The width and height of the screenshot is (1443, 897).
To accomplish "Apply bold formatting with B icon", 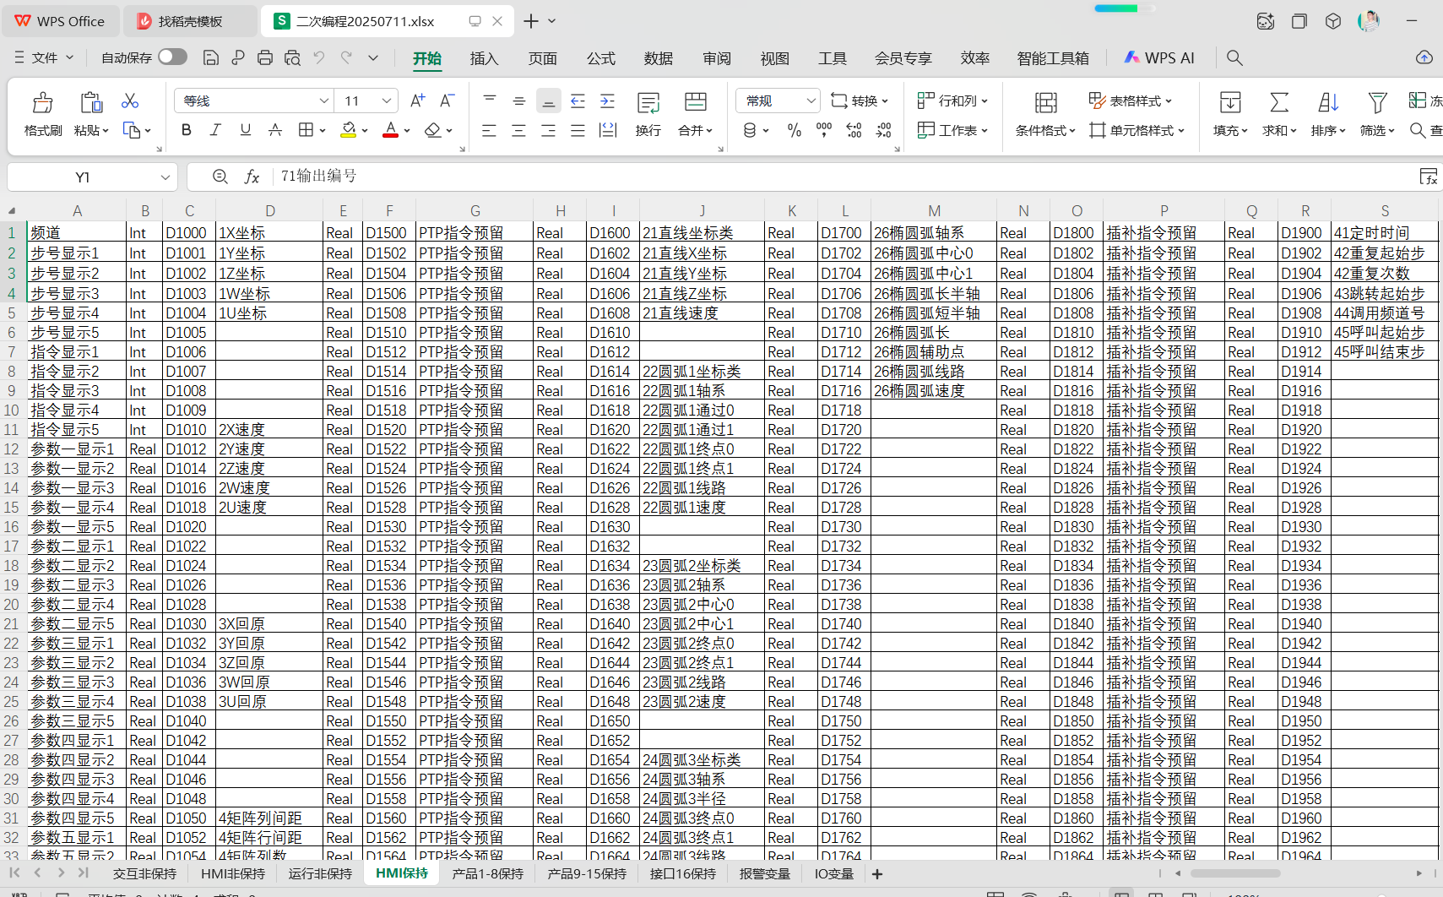I will point(187,130).
